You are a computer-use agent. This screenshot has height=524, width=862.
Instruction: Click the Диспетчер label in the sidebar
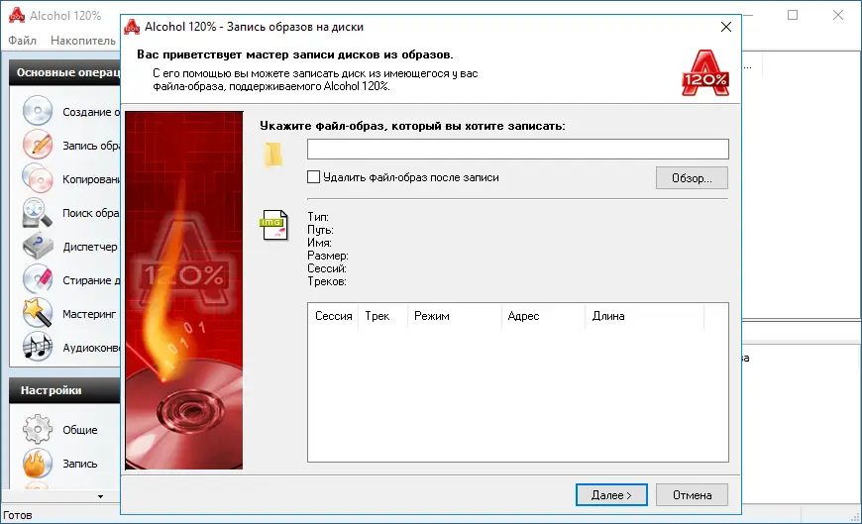coord(89,247)
